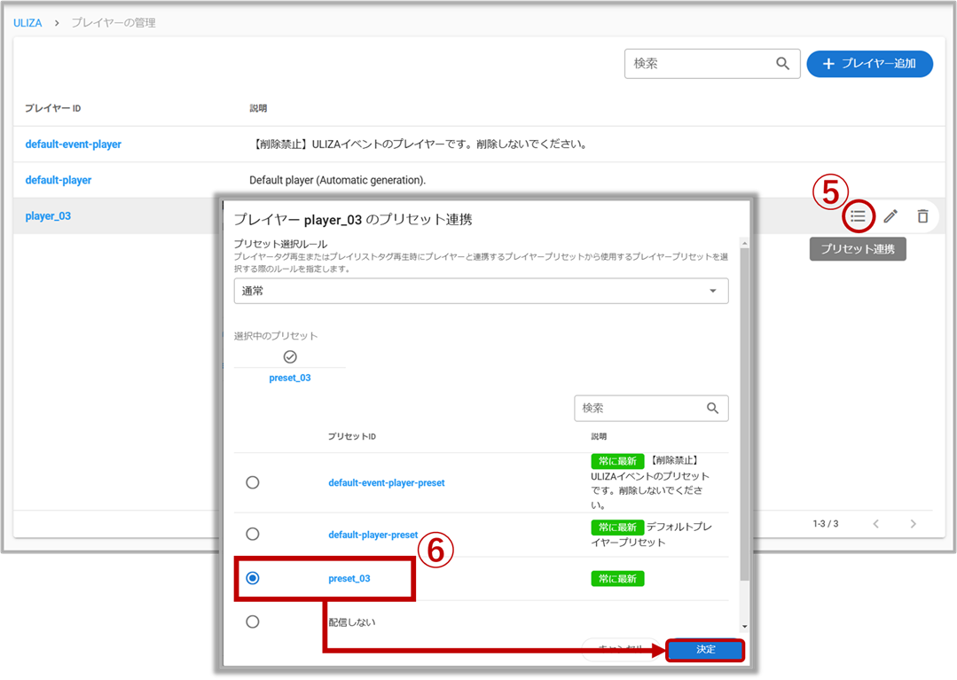This screenshot has width=957, height=680.
Task: Select the preset_03 radio button
Action: (x=253, y=578)
